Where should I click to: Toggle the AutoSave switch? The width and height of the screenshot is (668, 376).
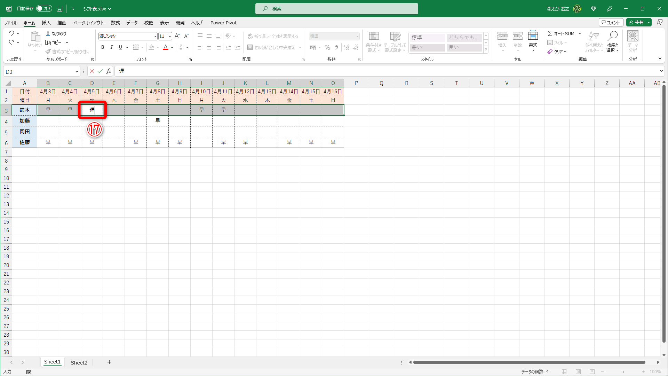[44, 9]
